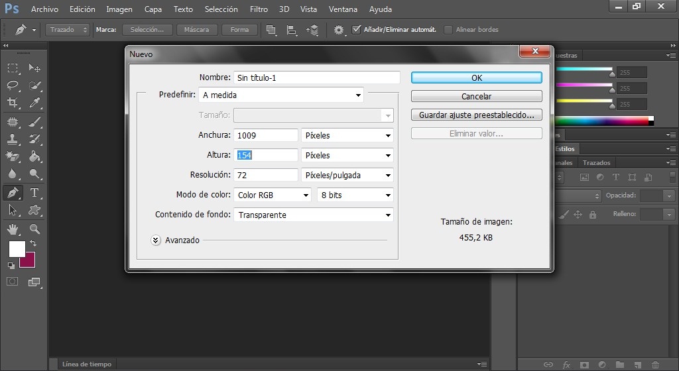Expand the Avanzado section
This screenshot has width=679, height=371.
click(x=156, y=240)
